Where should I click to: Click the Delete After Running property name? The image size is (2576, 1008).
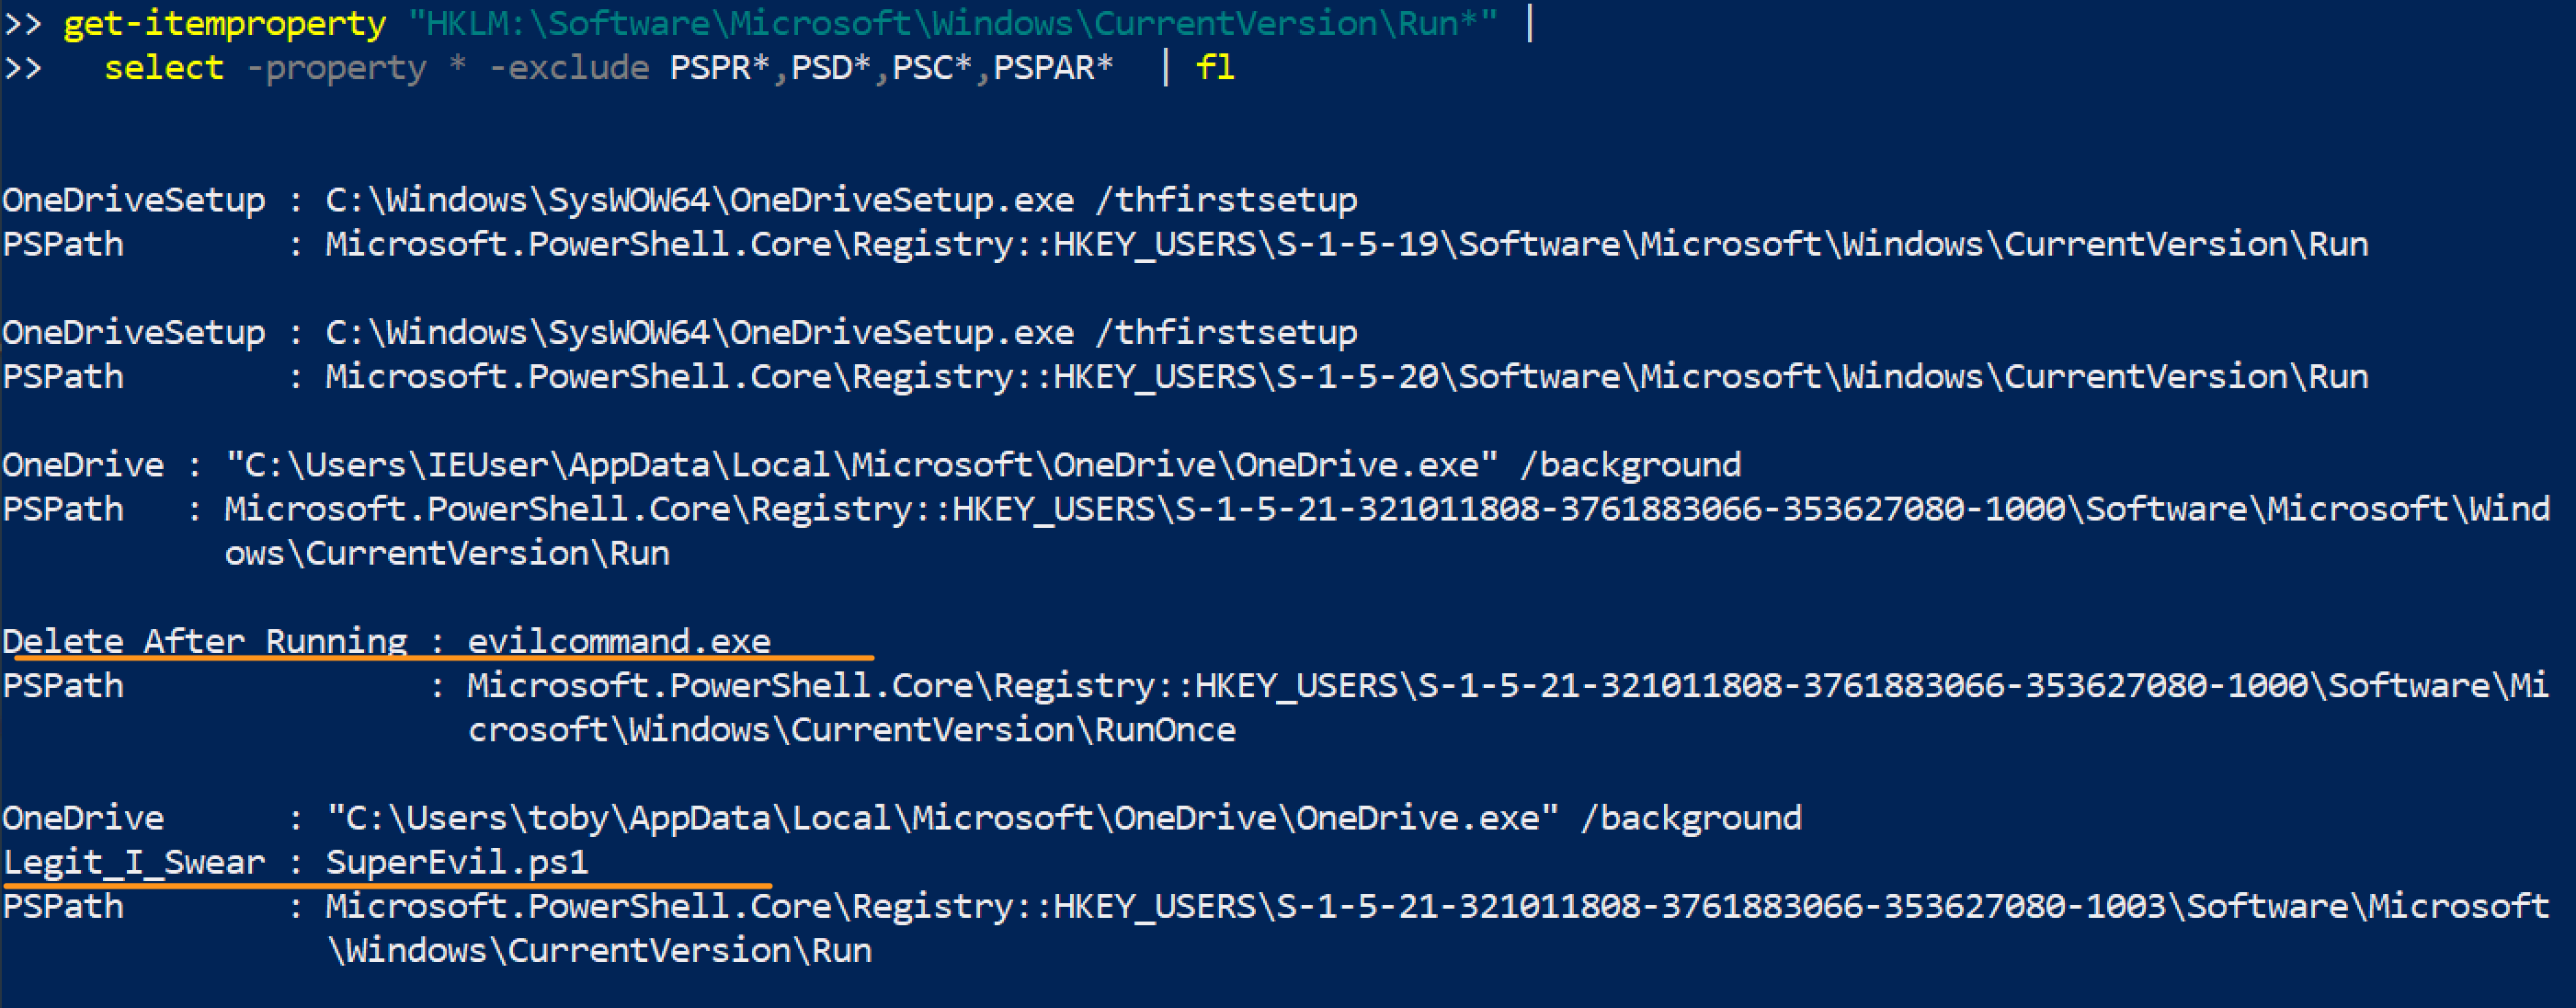tap(205, 641)
